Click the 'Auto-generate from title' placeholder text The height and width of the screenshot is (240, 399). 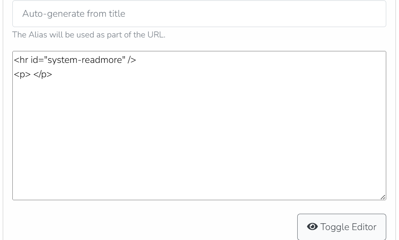coord(74,14)
